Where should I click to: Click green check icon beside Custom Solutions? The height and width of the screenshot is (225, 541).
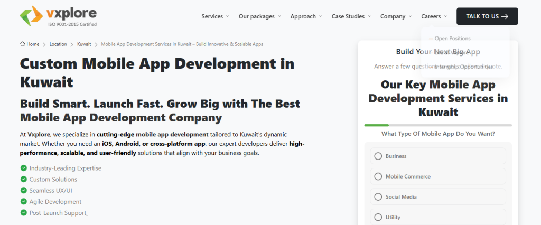click(x=23, y=179)
